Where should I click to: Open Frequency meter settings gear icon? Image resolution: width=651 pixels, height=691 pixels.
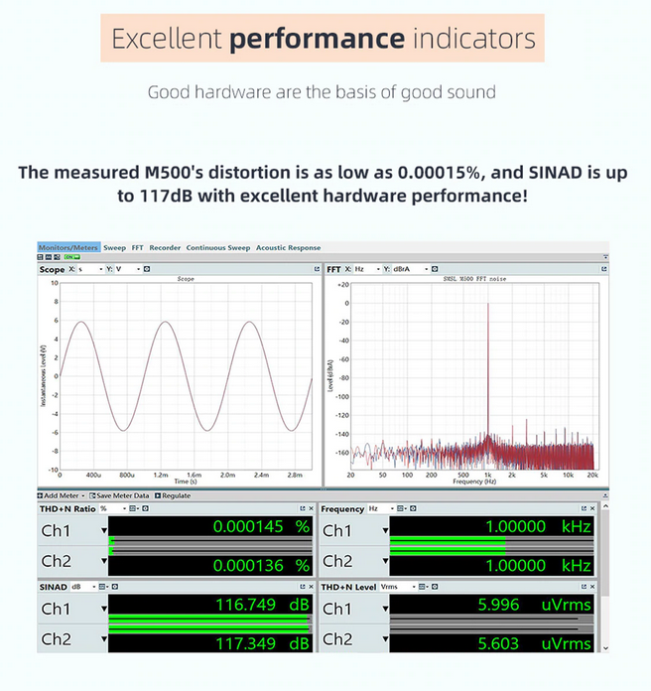413,509
